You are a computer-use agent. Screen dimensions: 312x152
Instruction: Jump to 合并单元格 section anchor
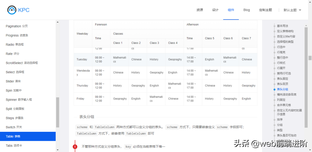tap(284, 105)
